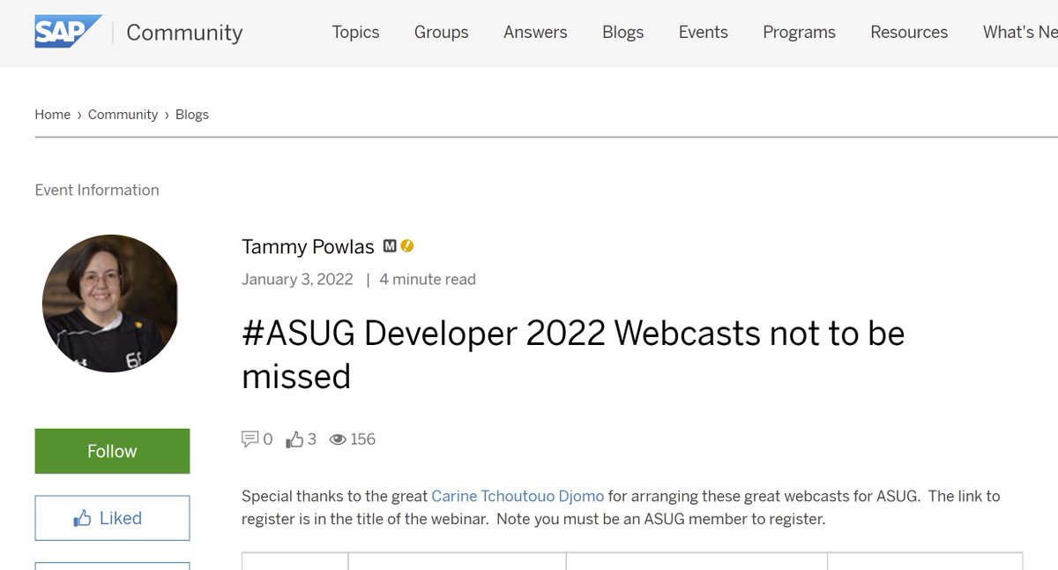
Task: Open the Resources navigation dropdown
Action: (x=909, y=32)
